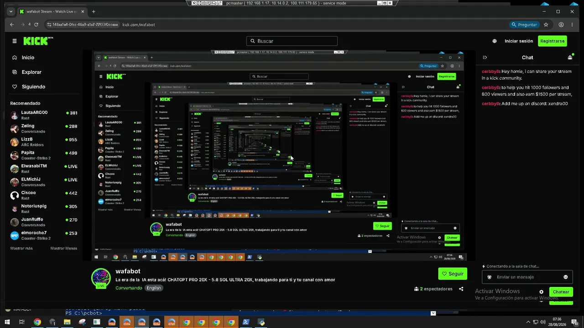Open Notoriuspig recommended channel

click(x=44, y=209)
